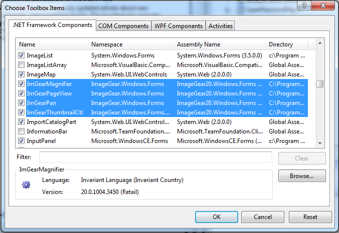Sort by Directory column header
Screen dimensions: 339x233
(x=286, y=44)
